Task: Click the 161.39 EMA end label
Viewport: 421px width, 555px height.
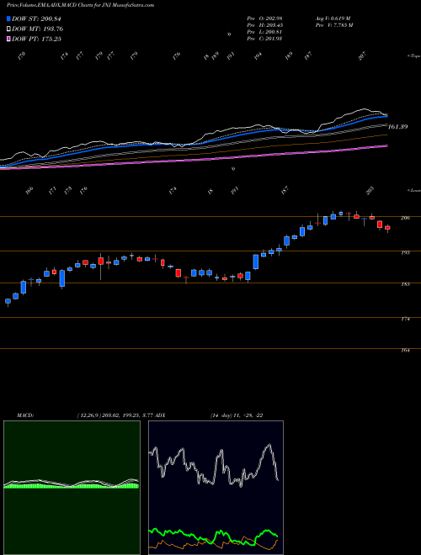Action: 398,127
